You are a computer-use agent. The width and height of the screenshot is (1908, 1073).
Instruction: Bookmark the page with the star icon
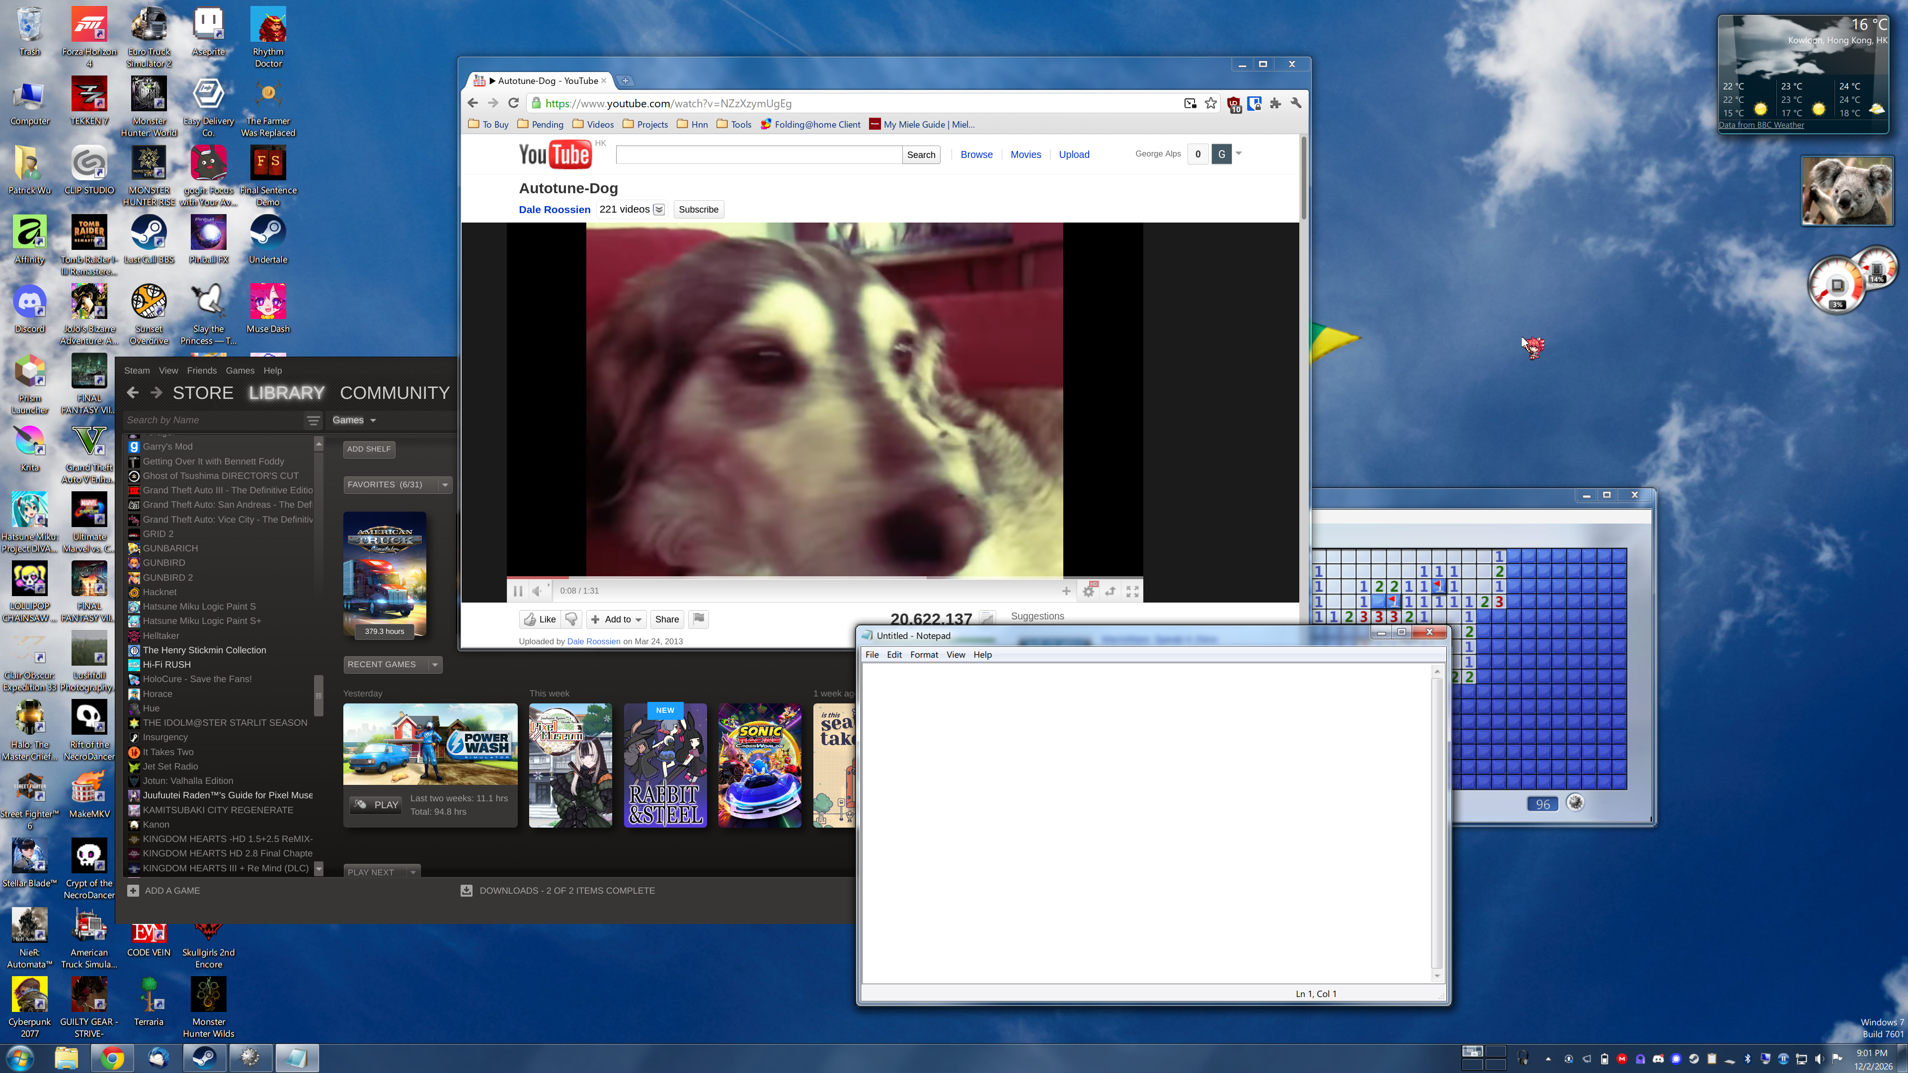point(1211,104)
